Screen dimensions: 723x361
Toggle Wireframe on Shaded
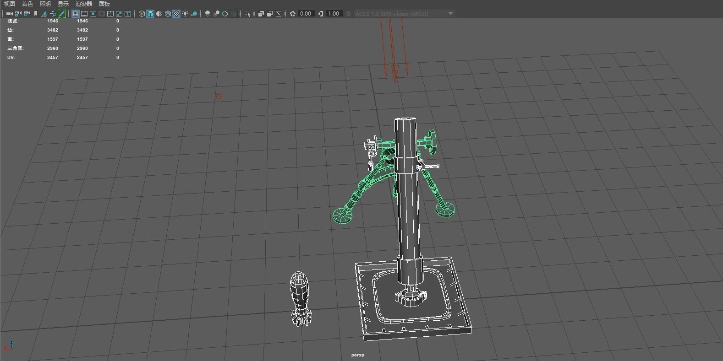[168, 14]
